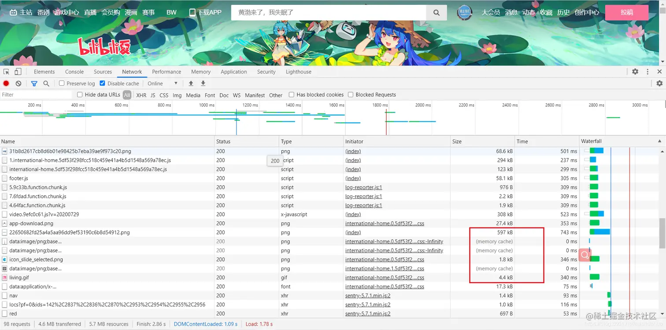Open the Security tab

[266, 72]
